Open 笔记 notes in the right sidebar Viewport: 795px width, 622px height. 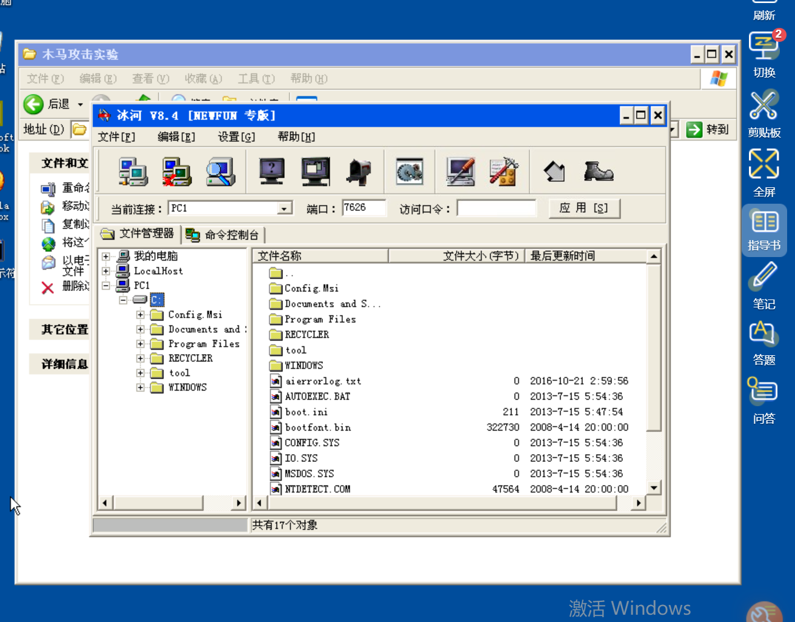(x=764, y=286)
